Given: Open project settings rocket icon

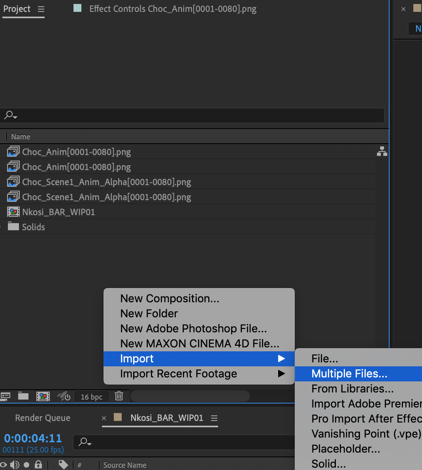Looking at the screenshot, I should pyautogui.click(x=64, y=396).
